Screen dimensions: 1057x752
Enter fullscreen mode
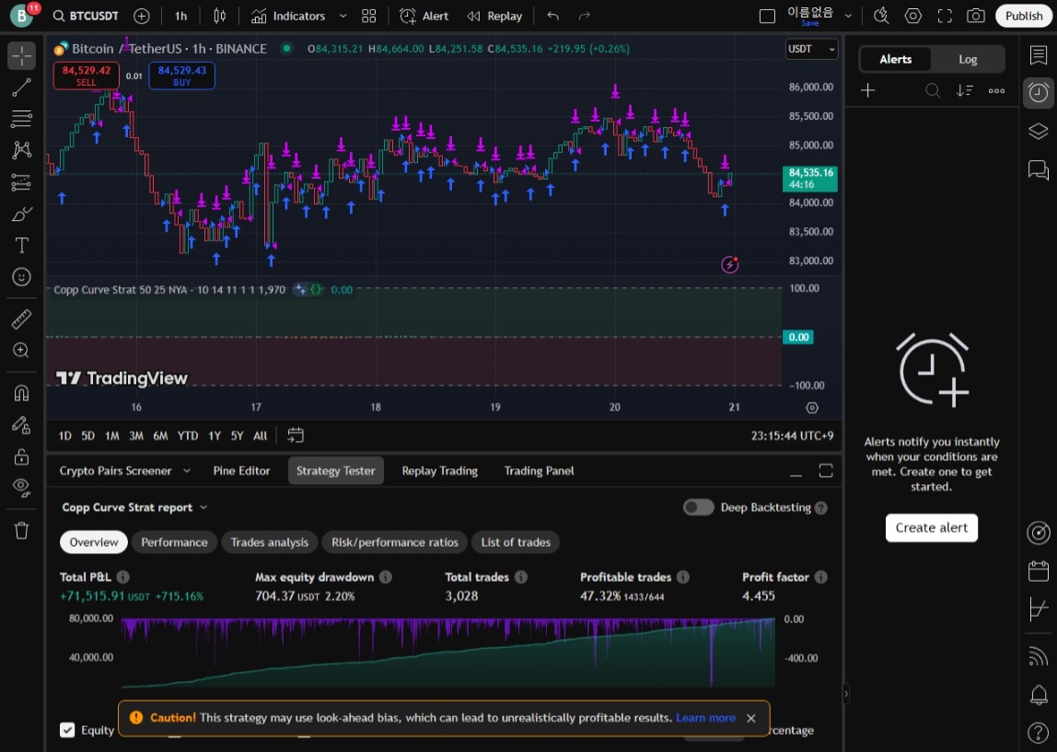[945, 17]
